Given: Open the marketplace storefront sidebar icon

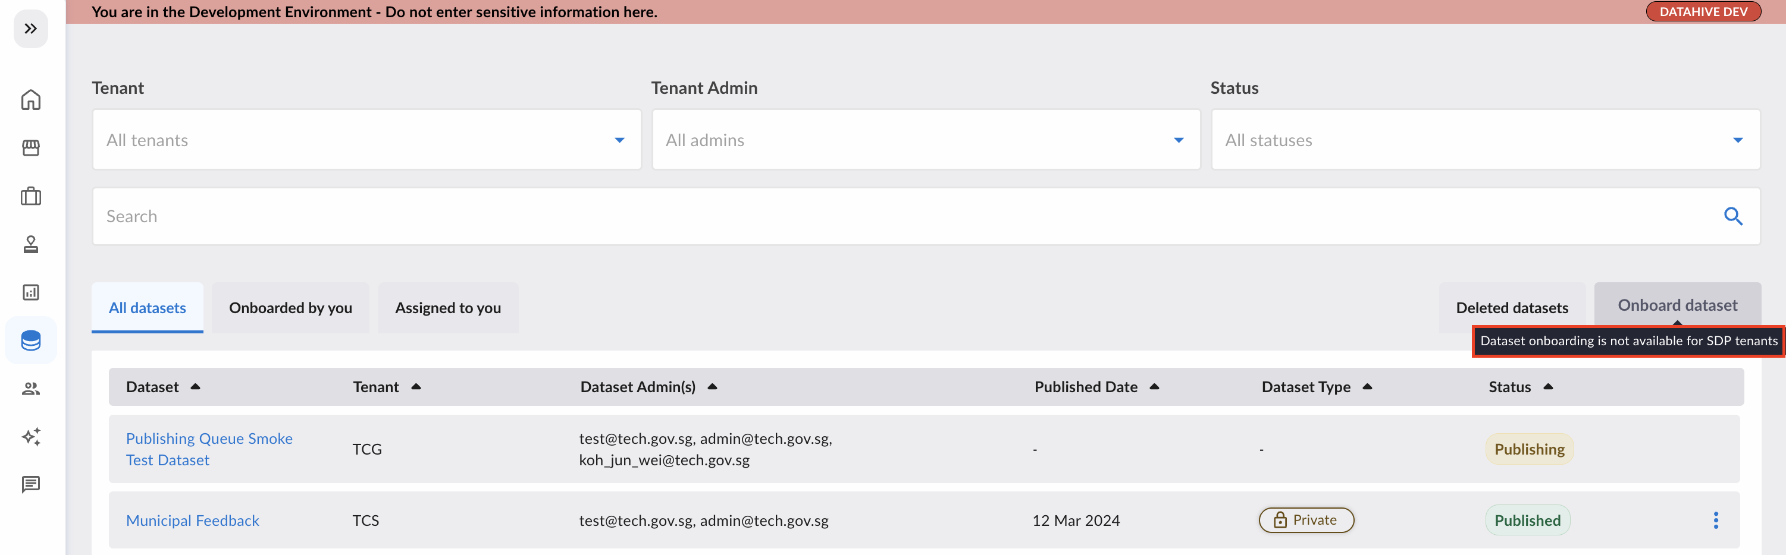Looking at the screenshot, I should coord(30,147).
